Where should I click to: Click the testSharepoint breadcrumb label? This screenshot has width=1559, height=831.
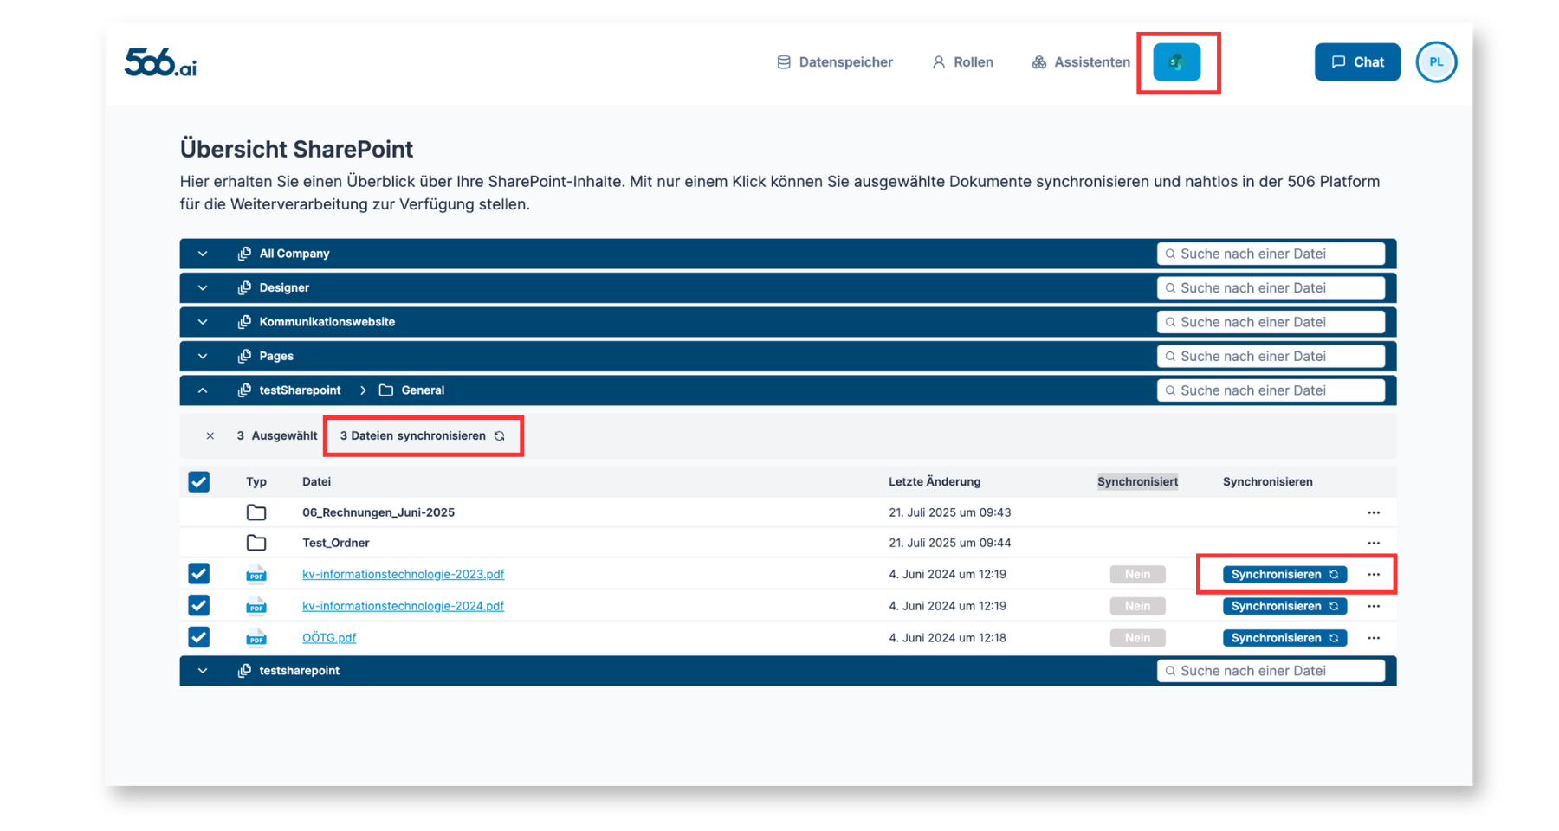[x=300, y=390]
